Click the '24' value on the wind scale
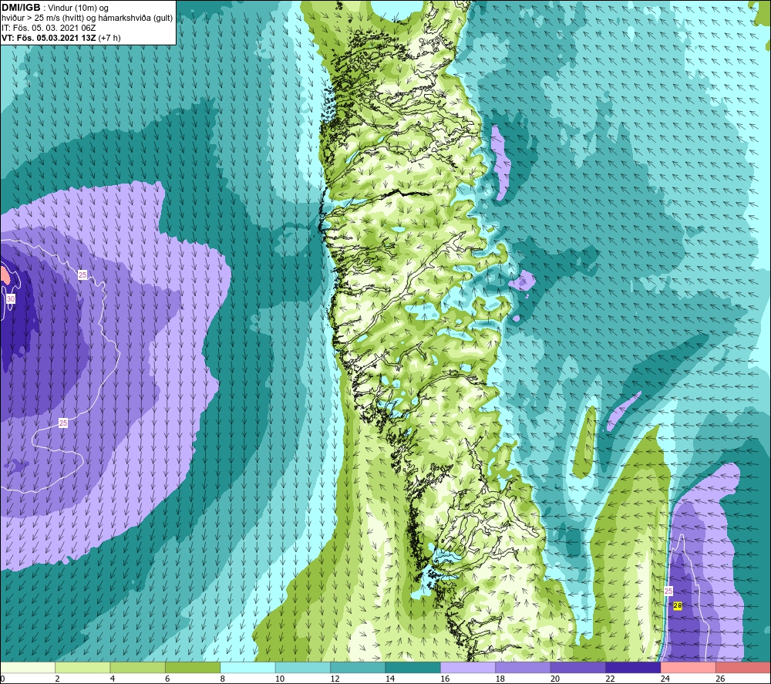This screenshot has height=684, width=771. click(665, 679)
